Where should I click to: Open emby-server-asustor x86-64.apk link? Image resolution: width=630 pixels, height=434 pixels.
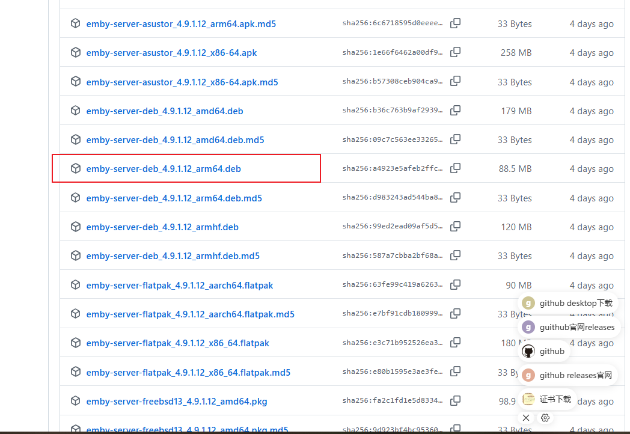[x=171, y=53]
